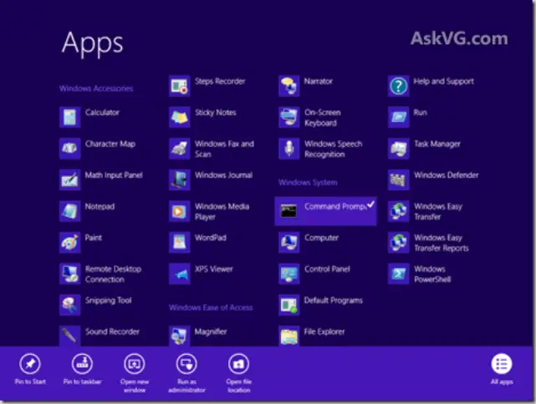Open the Default Programs icon
This screenshot has width=536, height=404.
pos(288,305)
